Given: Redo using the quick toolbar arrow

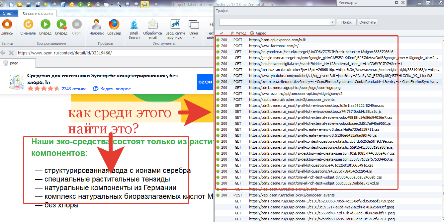Looking at the screenshot, I should click(54, 5).
